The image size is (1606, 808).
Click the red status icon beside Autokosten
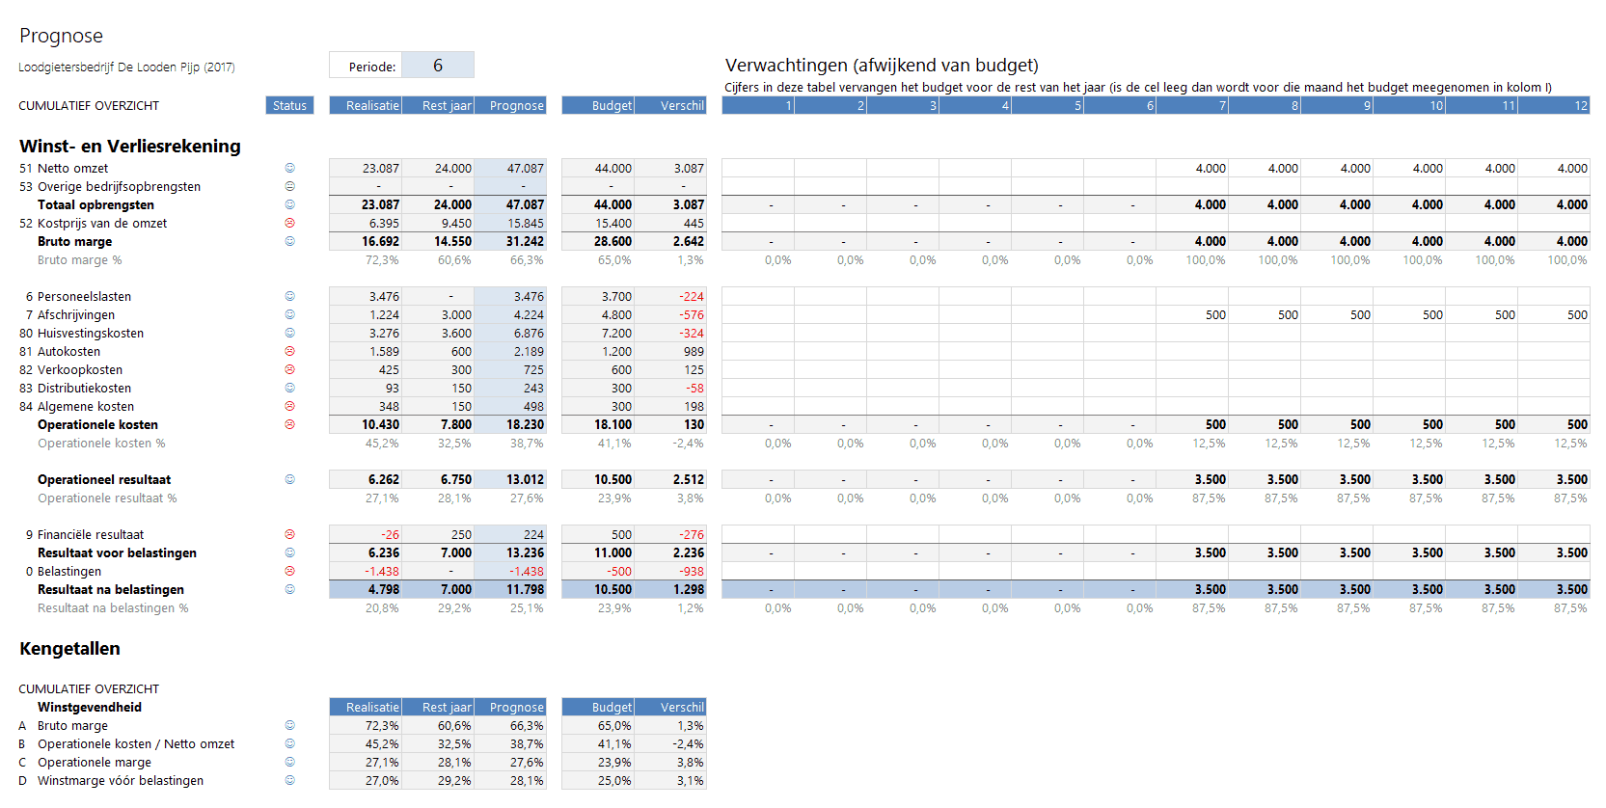[289, 352]
